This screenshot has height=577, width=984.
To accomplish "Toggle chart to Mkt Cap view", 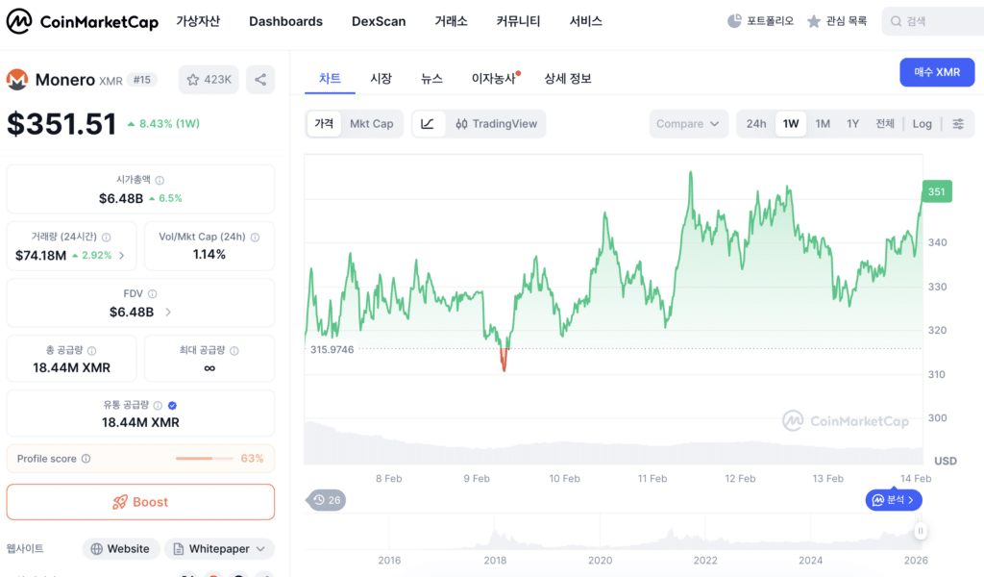I will point(372,124).
